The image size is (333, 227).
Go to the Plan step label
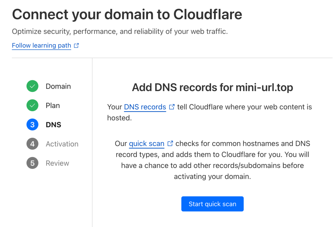coord(53,106)
